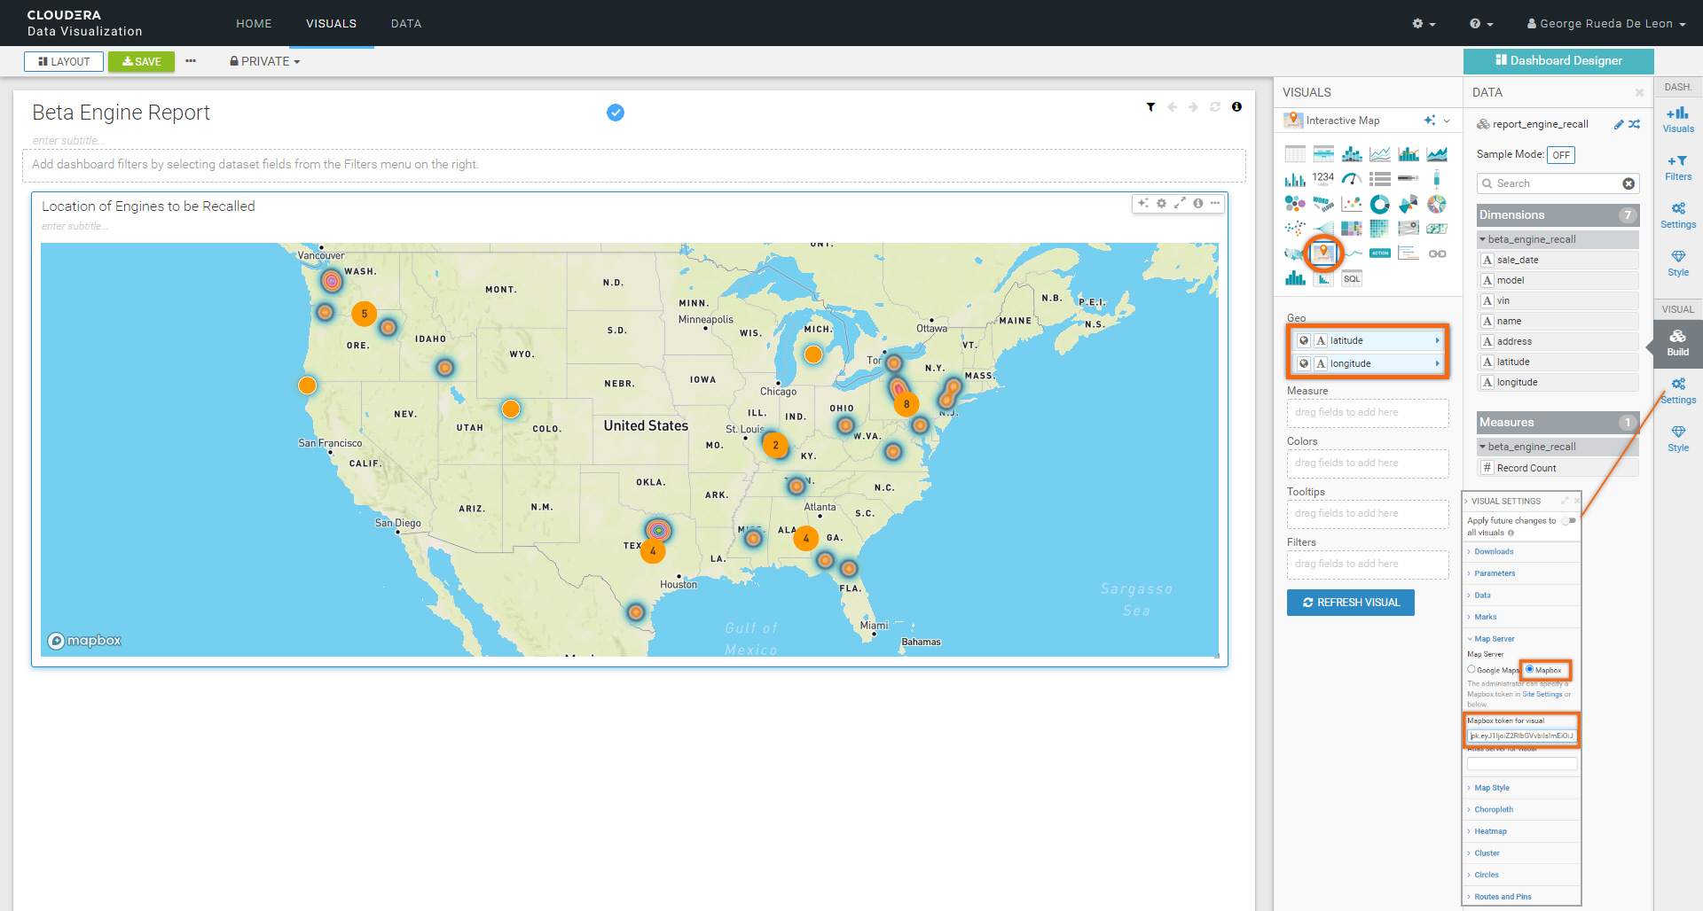
Task: Expand the Parameters settings section
Action: click(x=1495, y=573)
